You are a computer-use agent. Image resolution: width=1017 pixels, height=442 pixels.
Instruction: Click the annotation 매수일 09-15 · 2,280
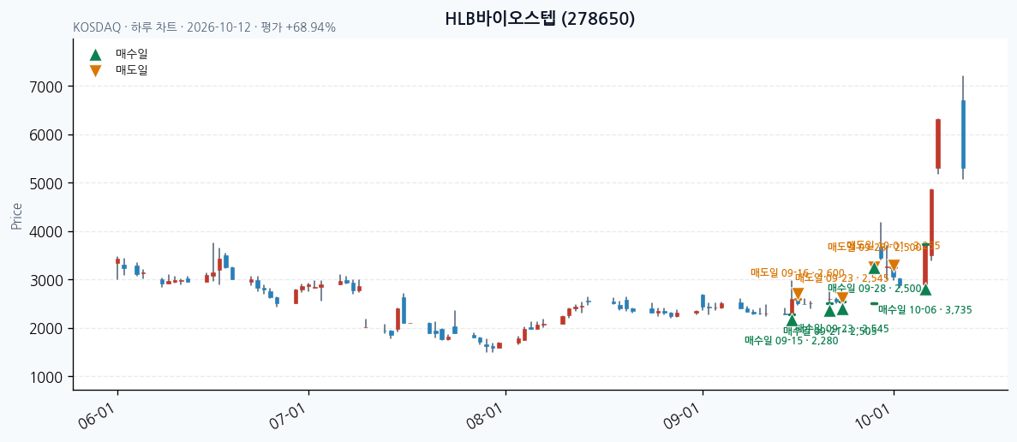click(792, 340)
